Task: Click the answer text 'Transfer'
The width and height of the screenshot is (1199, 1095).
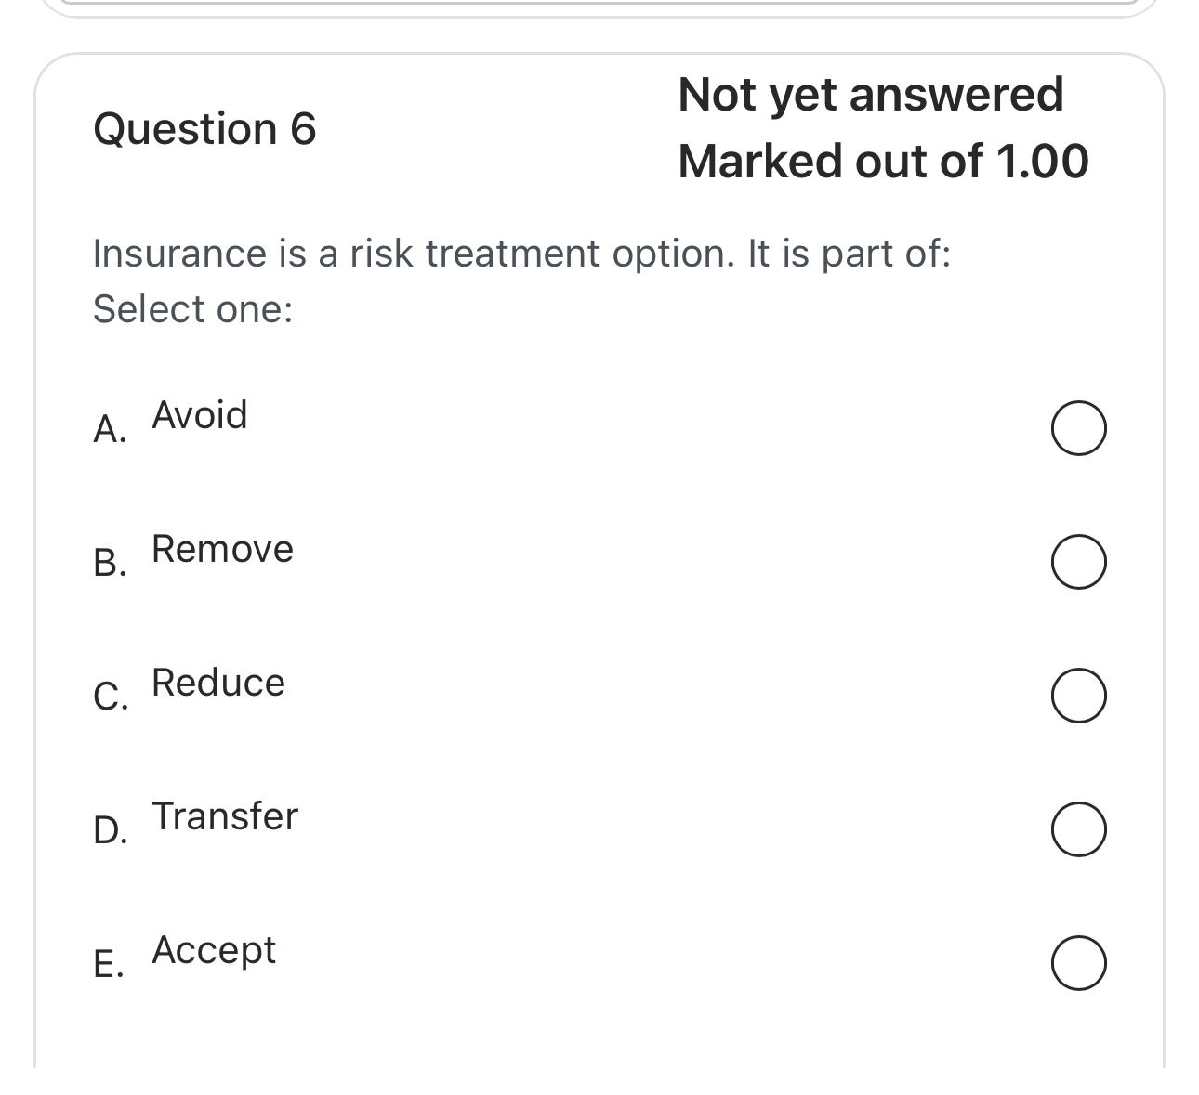Action: [x=224, y=817]
